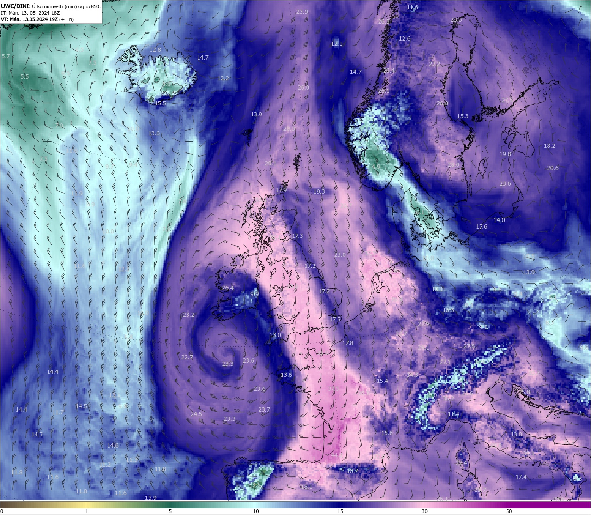Click the 'IT: Mán. 13. 05. 2024 18Z' line

pos(30,13)
